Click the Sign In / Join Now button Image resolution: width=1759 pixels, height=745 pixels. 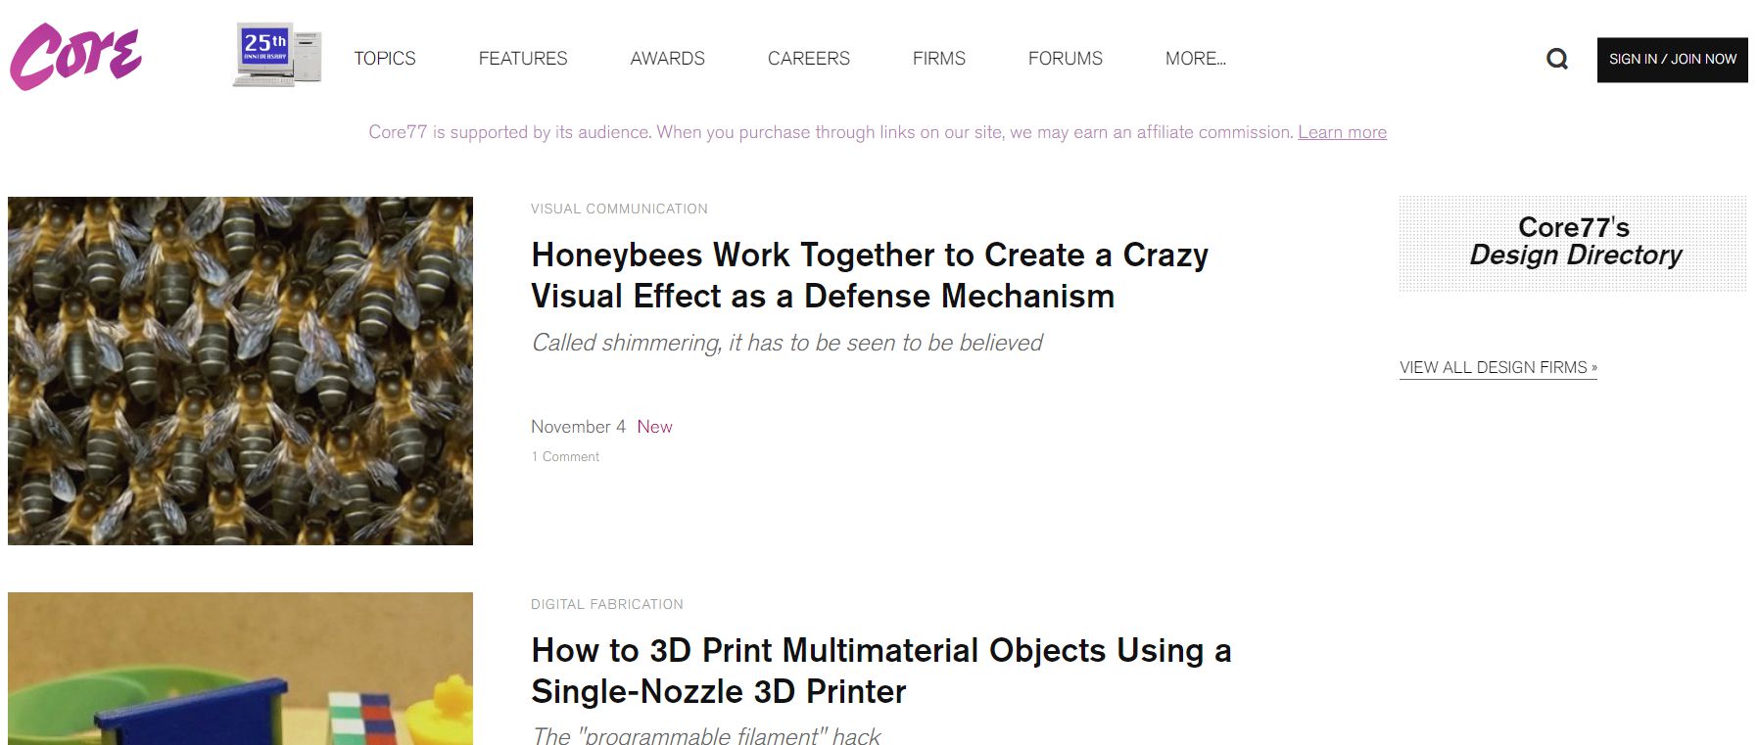point(1672,60)
